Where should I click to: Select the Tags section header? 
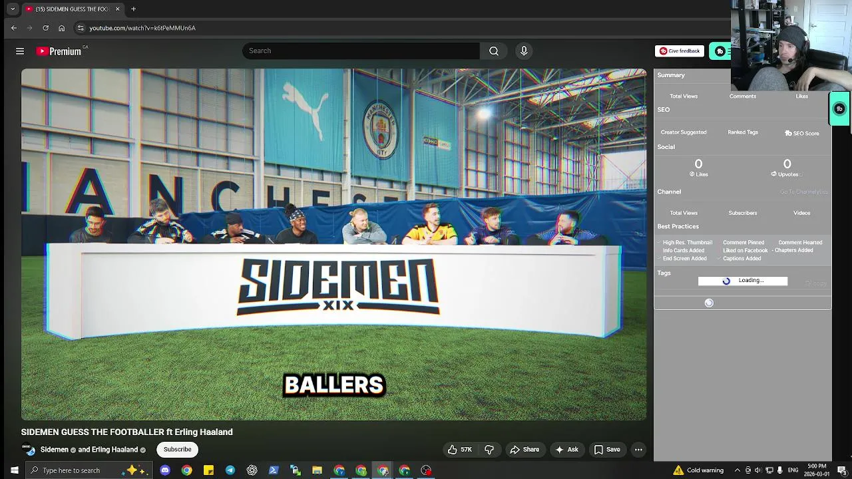[x=664, y=273]
